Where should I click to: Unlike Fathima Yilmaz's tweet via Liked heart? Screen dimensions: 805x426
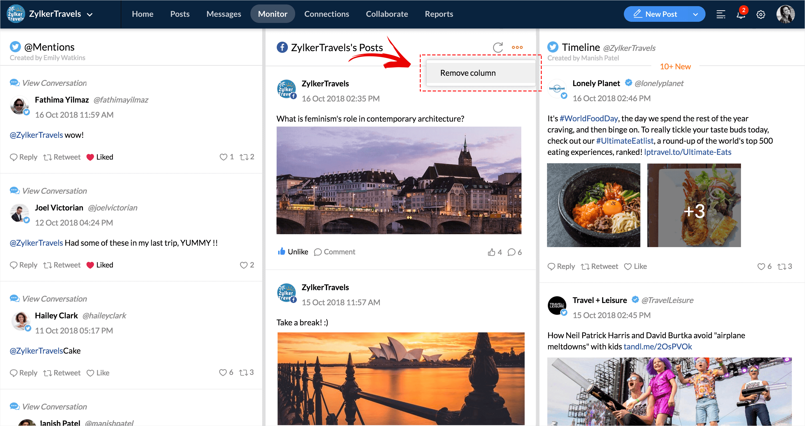coord(90,157)
